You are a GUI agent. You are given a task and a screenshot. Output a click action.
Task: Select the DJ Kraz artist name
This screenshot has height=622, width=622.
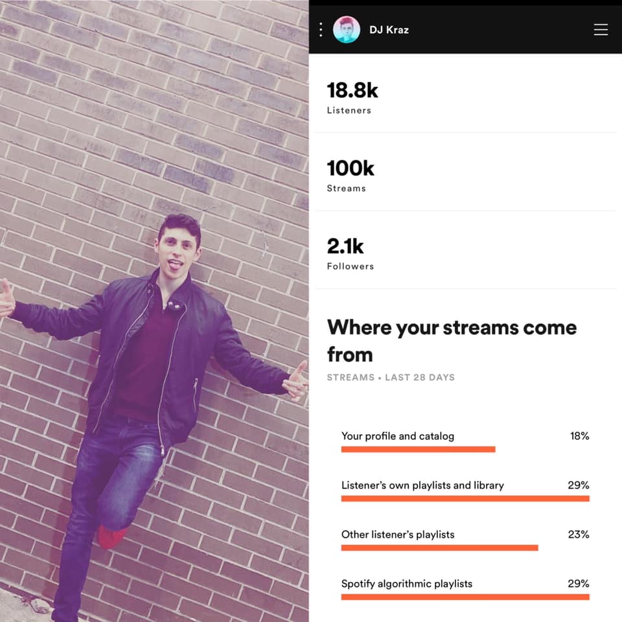(x=389, y=30)
